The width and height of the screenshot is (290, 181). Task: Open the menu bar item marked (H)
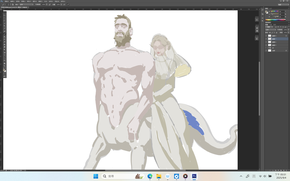63,1
